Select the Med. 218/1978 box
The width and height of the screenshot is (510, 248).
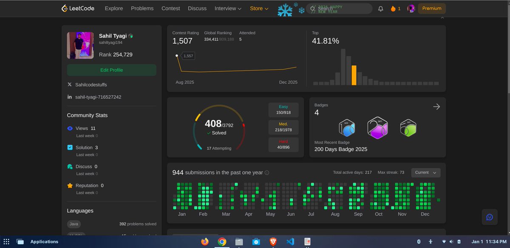coord(283,127)
